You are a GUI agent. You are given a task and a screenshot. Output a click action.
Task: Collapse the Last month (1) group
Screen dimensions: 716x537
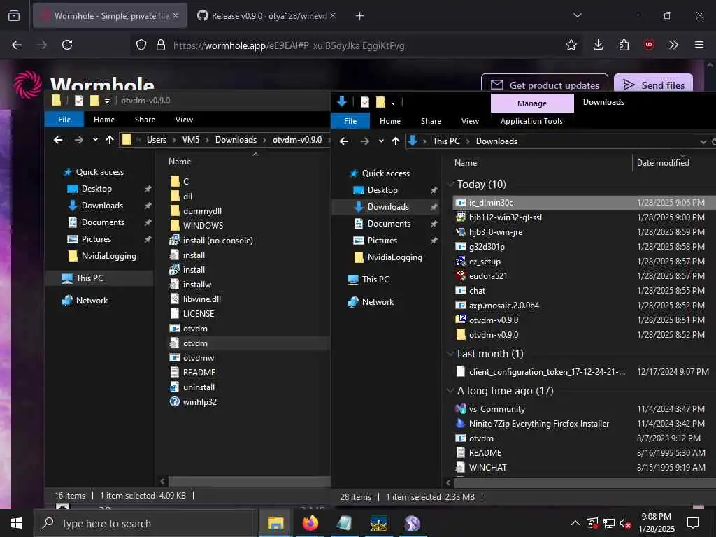click(x=450, y=354)
